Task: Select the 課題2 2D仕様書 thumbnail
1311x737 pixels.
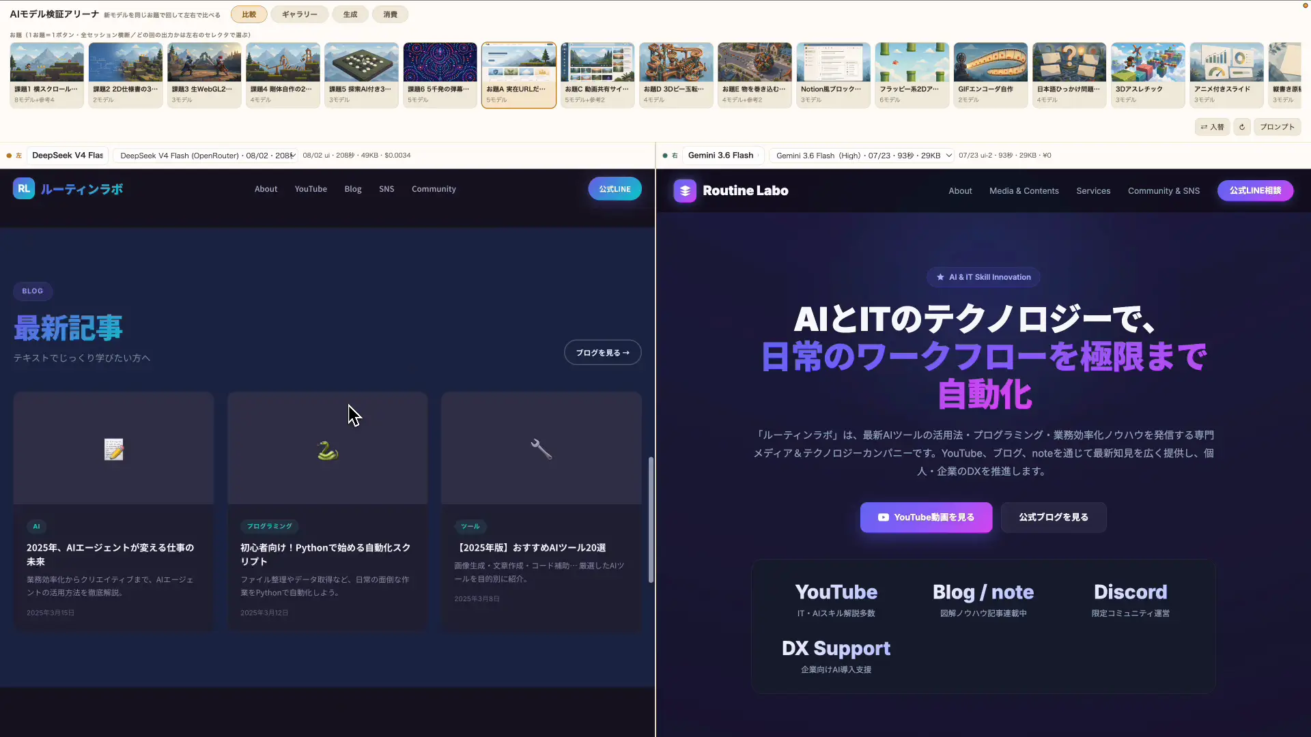Action: pos(126,75)
